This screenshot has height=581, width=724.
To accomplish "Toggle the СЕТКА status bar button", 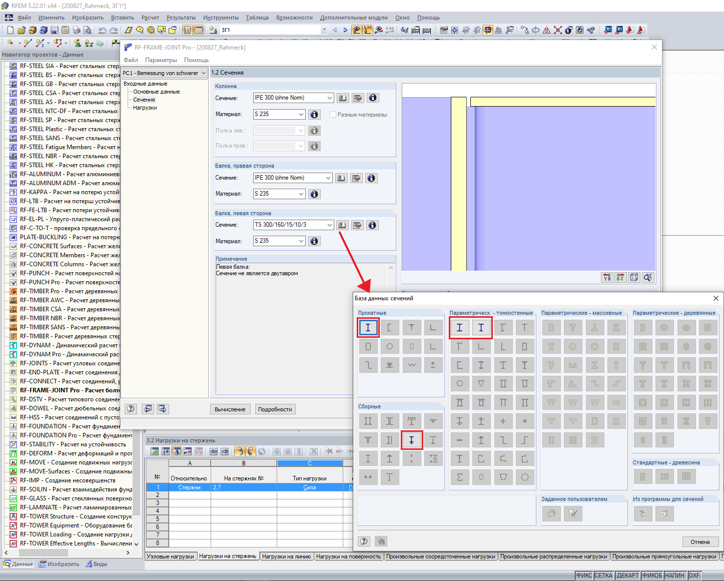I will (x=603, y=575).
